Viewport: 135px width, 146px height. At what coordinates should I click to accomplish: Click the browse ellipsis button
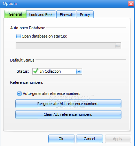coord(118,46)
